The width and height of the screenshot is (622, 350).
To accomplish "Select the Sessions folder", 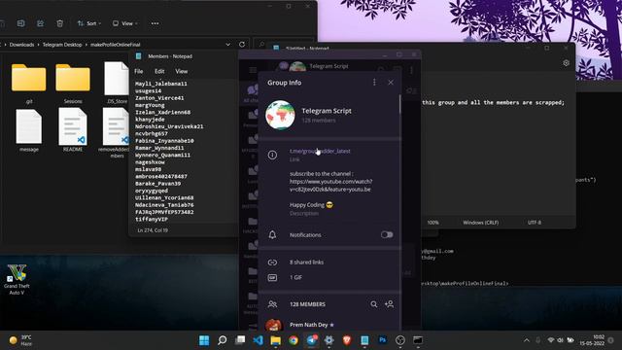I will pos(73,84).
